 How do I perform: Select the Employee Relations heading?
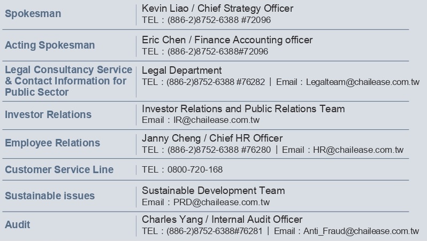pos(52,143)
